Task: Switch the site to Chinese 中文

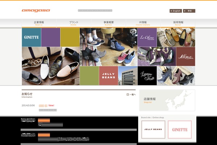Action: click(189, 11)
